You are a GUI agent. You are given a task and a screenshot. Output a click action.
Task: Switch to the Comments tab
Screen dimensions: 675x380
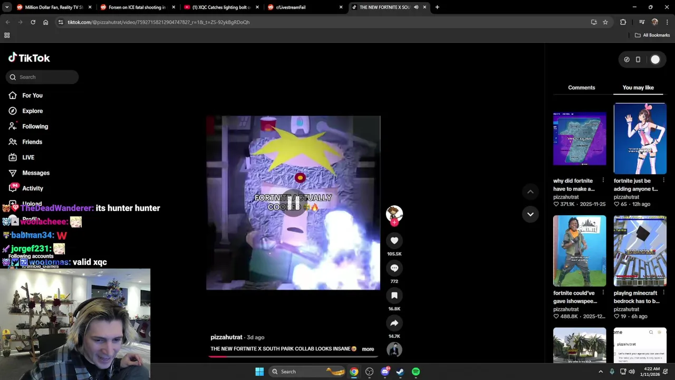coord(581,88)
